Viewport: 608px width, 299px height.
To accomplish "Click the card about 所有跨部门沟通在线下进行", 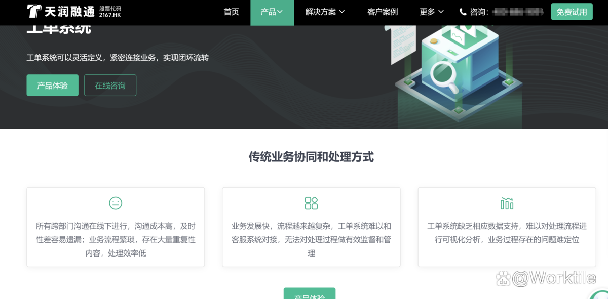I will [116, 227].
